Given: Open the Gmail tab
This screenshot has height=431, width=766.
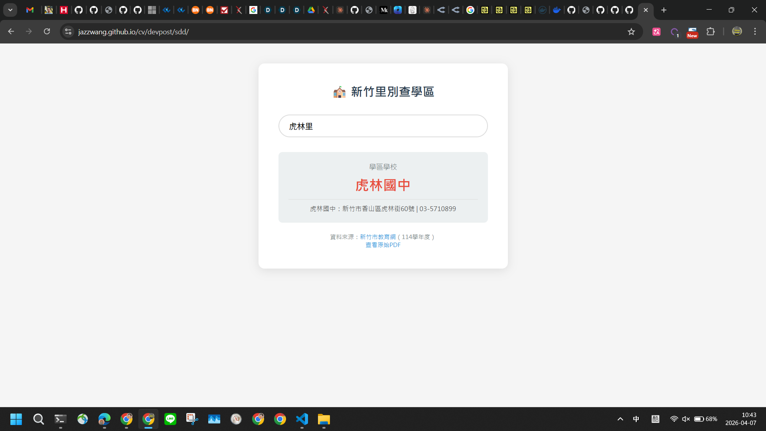Looking at the screenshot, I should coord(30,10).
